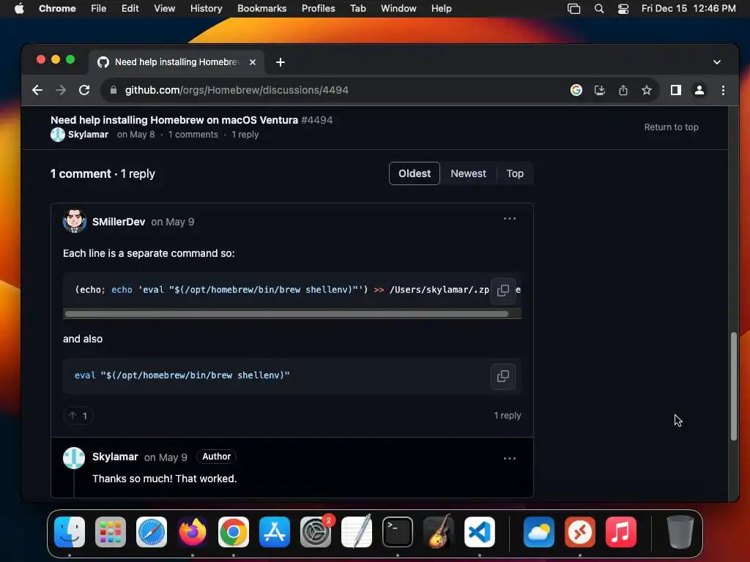Sort comments by Top

click(x=515, y=173)
